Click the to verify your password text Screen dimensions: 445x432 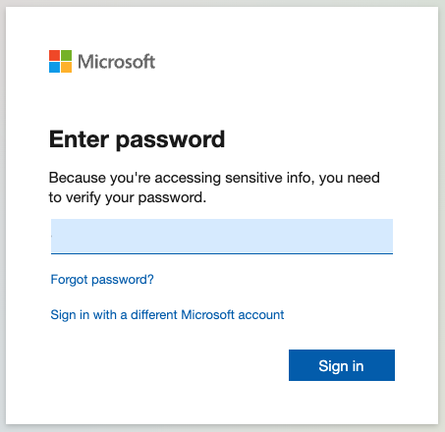pyautogui.click(x=128, y=198)
